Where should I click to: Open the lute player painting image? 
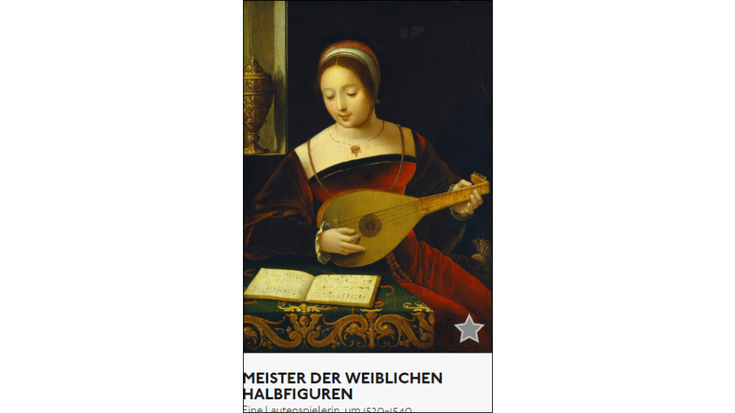tap(367, 176)
